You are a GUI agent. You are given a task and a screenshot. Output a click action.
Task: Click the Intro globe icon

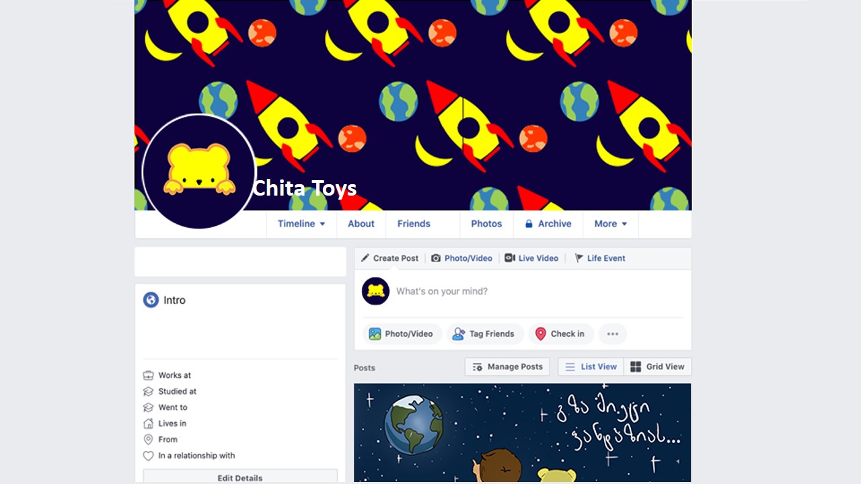(151, 300)
